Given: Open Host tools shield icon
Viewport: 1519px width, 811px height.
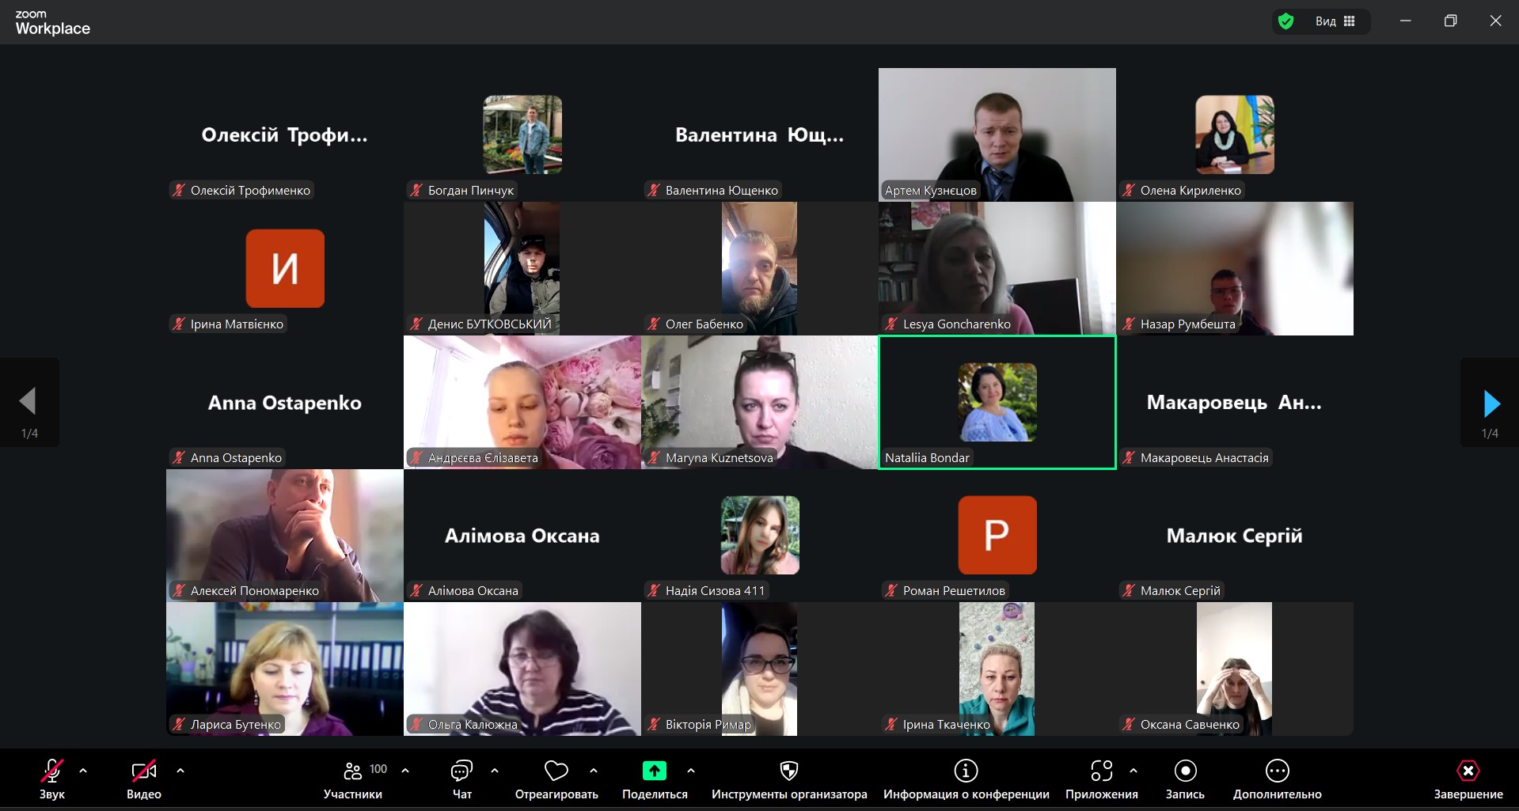Looking at the screenshot, I should tap(789, 771).
